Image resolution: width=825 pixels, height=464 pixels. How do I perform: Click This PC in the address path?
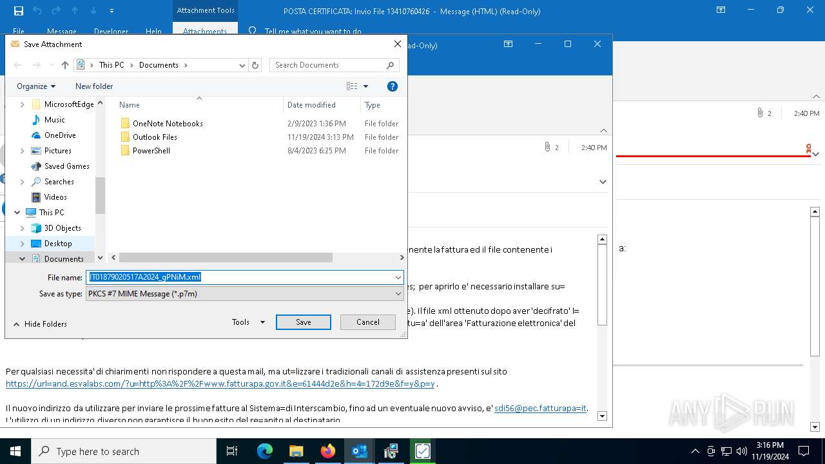[112, 65]
